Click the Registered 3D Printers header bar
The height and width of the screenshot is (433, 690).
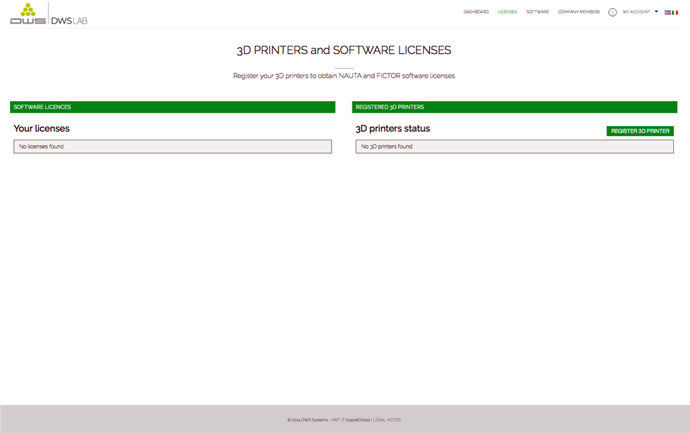[514, 107]
